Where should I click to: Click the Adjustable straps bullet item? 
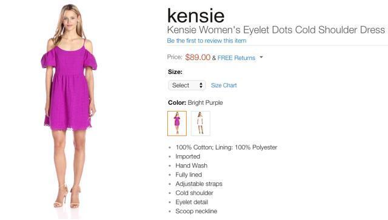pos(199,184)
